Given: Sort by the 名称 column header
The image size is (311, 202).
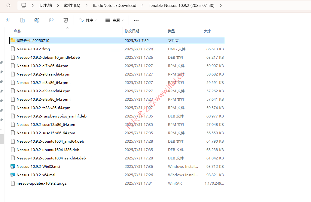Looking at the screenshot, I should (x=18, y=31).
